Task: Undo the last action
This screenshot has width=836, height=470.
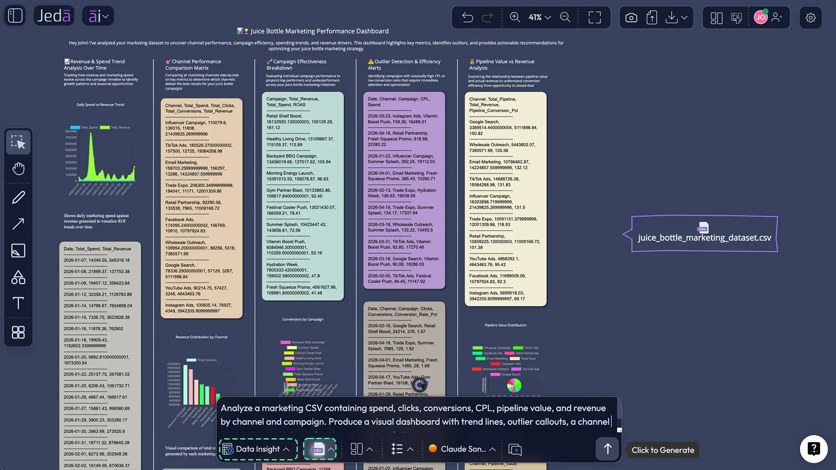Action: 468,17
